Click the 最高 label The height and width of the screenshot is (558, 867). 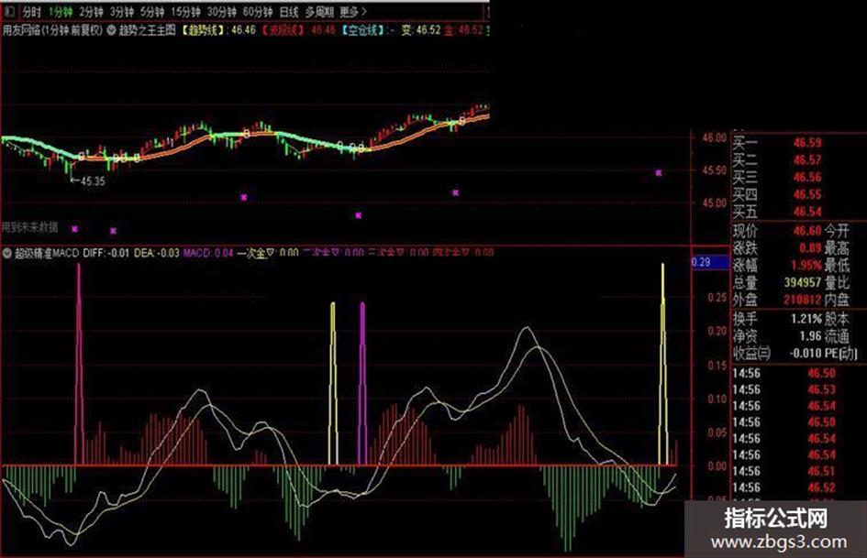837,248
